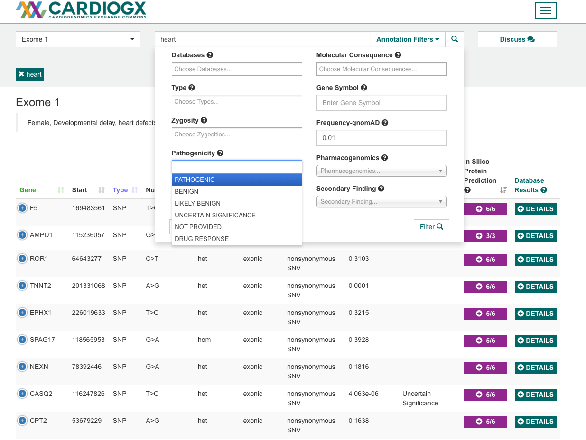Expand the F5 gene row

22,208
